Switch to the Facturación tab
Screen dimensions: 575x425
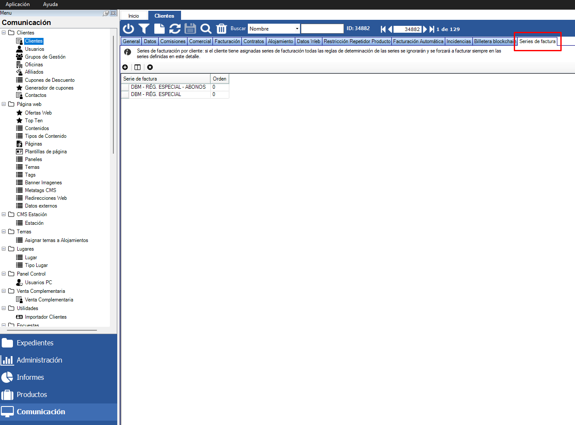pyautogui.click(x=227, y=41)
